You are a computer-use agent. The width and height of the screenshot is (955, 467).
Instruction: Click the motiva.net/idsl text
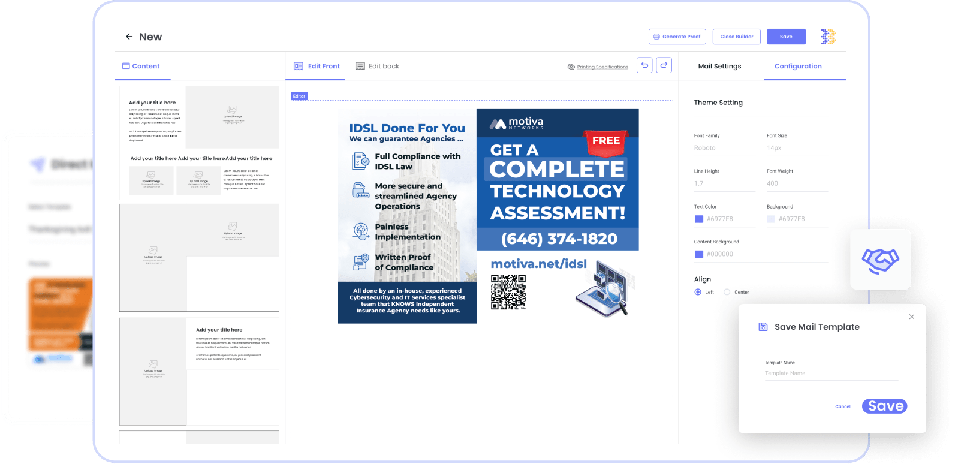[538, 264]
